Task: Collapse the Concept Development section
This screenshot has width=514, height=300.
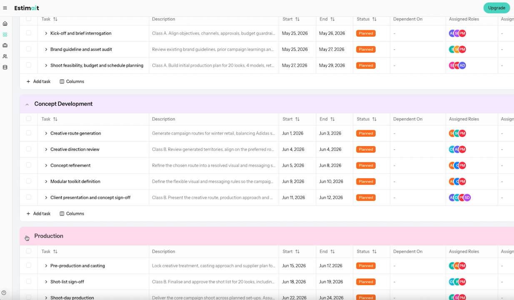Action: pos(27,105)
